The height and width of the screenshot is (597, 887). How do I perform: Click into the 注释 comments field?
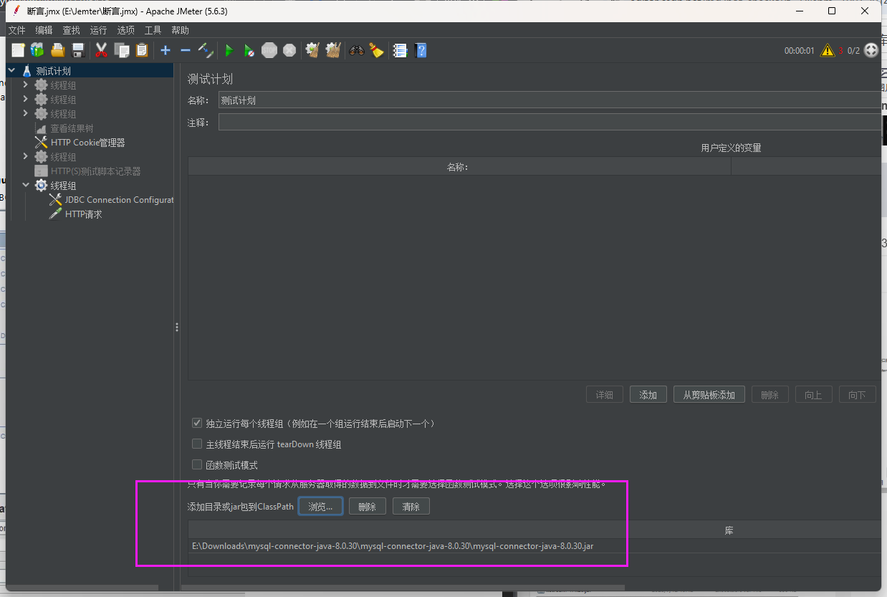(550, 123)
